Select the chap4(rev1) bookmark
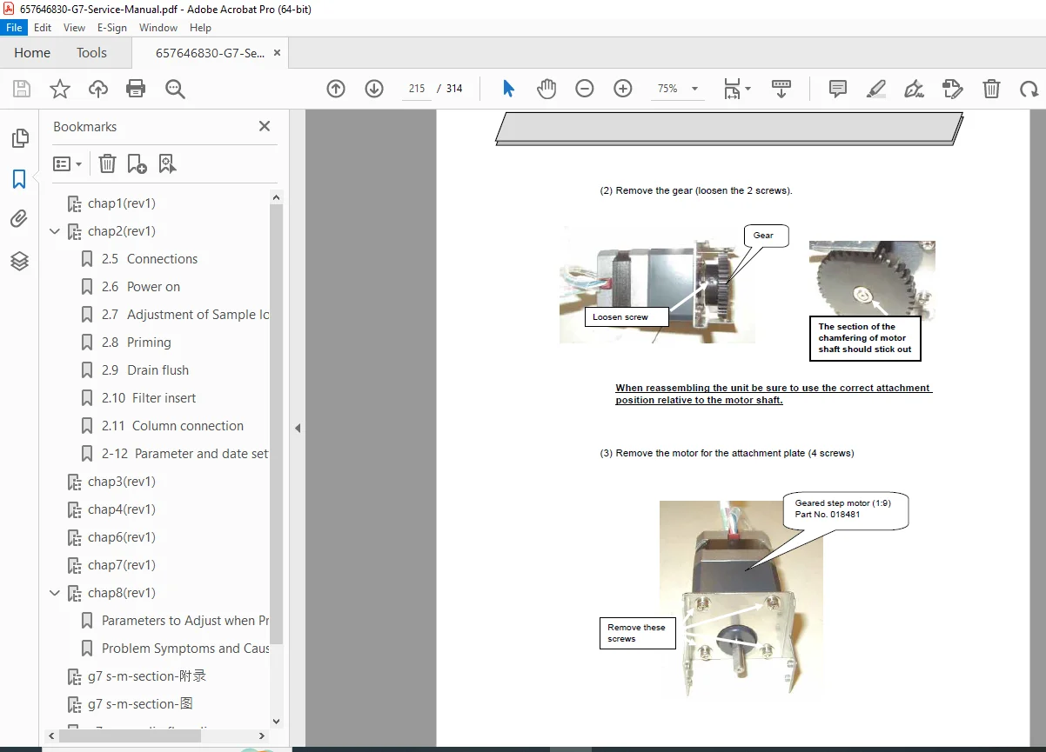 [122, 509]
